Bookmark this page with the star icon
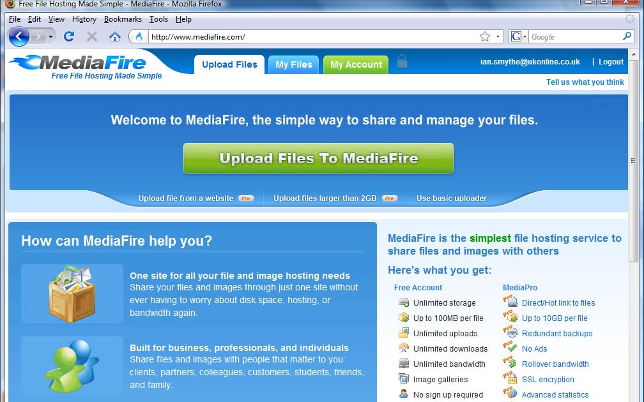The height and width of the screenshot is (402, 644). pyautogui.click(x=485, y=37)
